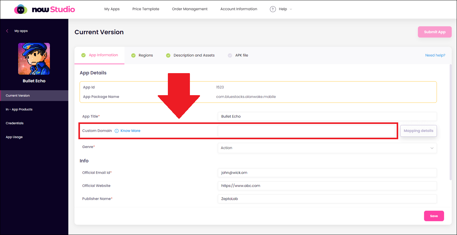The image size is (457, 235).
Task: Open the Price Template menu
Action: click(x=146, y=9)
